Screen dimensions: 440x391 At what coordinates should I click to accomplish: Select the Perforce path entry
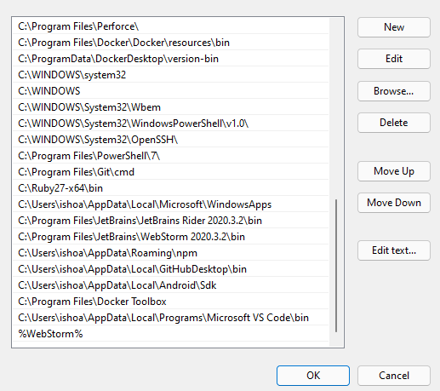[x=170, y=26]
